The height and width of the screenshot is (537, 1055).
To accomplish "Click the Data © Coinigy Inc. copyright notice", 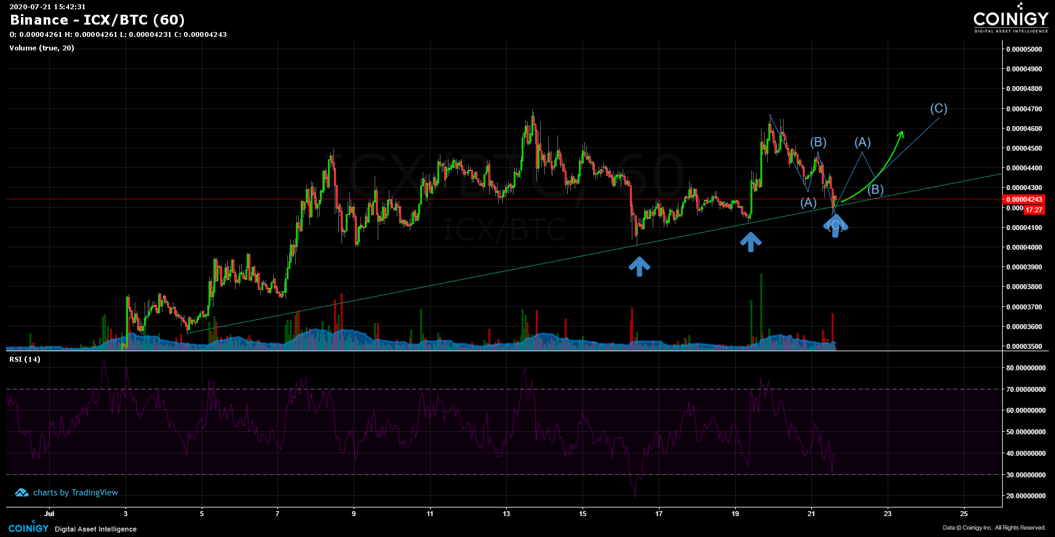I will click(x=994, y=528).
